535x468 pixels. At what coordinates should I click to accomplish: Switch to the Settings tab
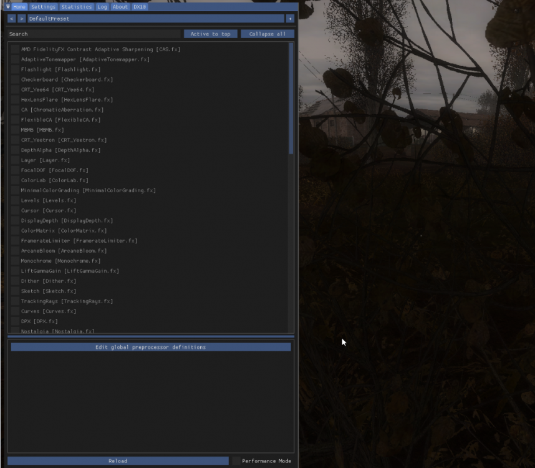click(43, 7)
